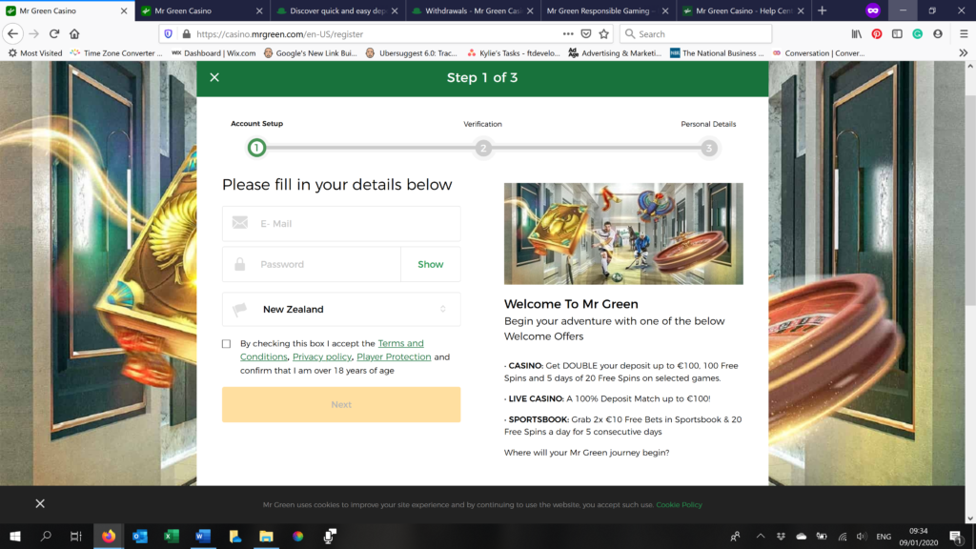Open Excel from the taskbar
Viewport: 976px width, 549px height.
click(x=172, y=536)
